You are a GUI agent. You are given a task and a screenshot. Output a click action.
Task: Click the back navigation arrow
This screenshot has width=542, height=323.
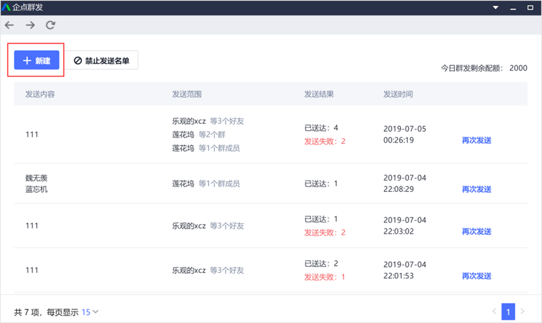[x=9, y=25]
